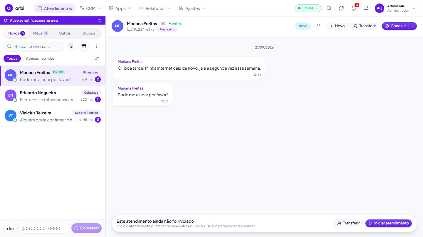The height and width of the screenshot is (237, 423).
Task: Click the MF avatar in the chat header
Action: [x=117, y=26]
